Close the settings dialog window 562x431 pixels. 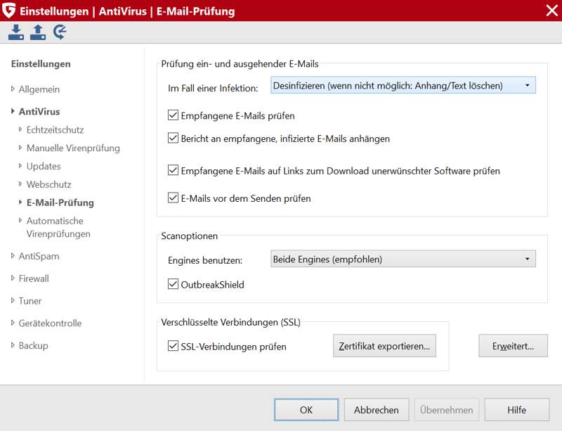pyautogui.click(x=552, y=11)
